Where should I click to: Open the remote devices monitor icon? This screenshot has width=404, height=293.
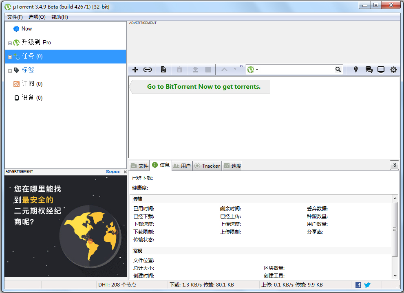(x=381, y=70)
